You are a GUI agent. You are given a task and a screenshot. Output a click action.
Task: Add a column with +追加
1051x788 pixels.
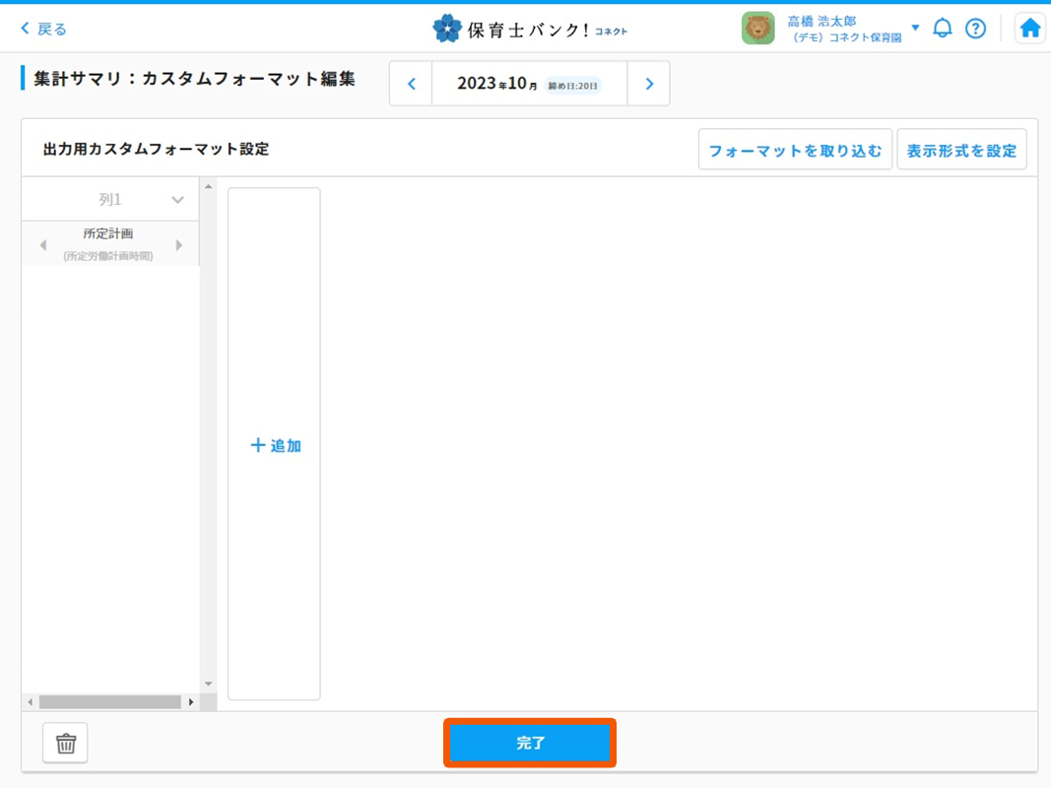click(x=274, y=445)
